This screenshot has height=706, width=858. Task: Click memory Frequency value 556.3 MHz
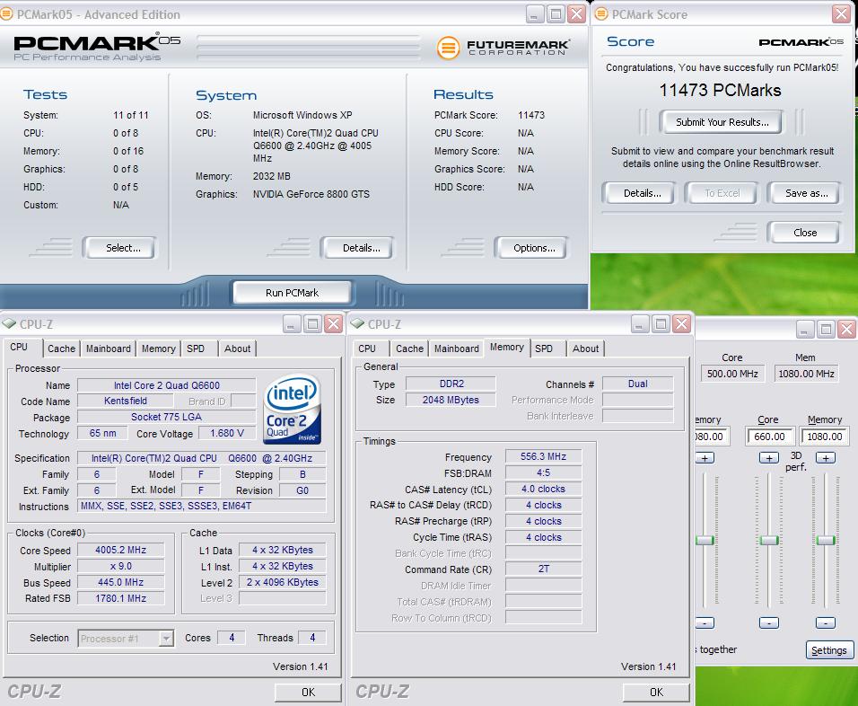(x=543, y=456)
